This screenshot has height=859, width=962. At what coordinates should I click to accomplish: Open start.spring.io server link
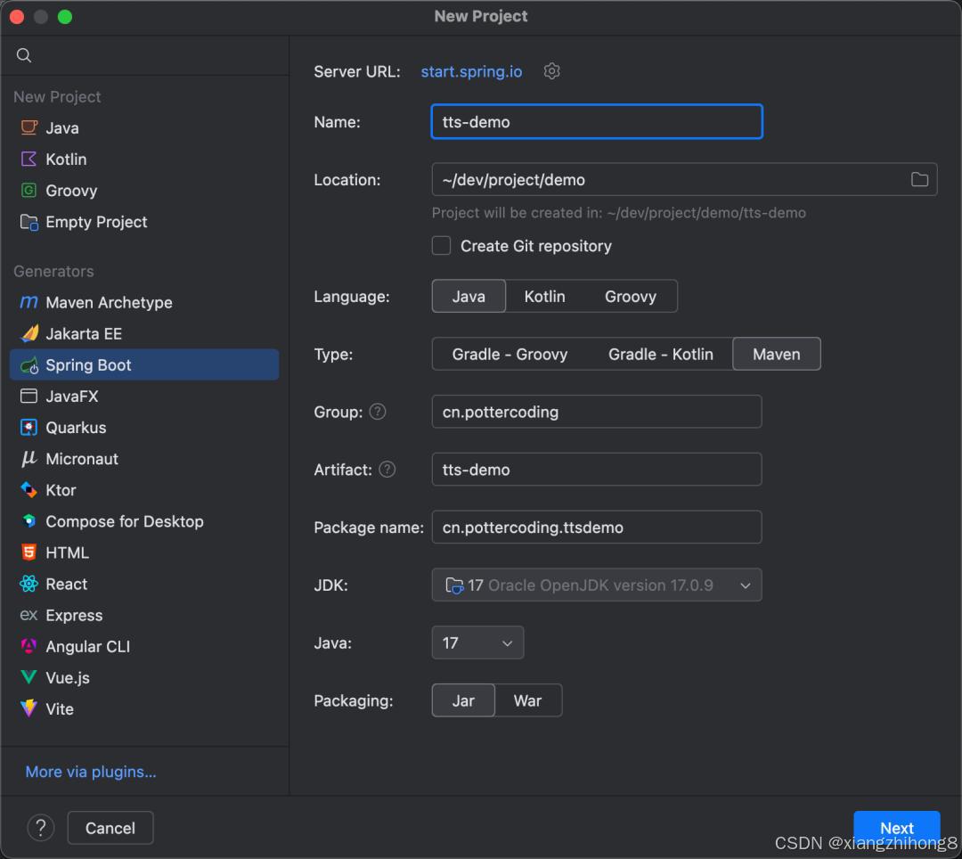[x=471, y=72]
